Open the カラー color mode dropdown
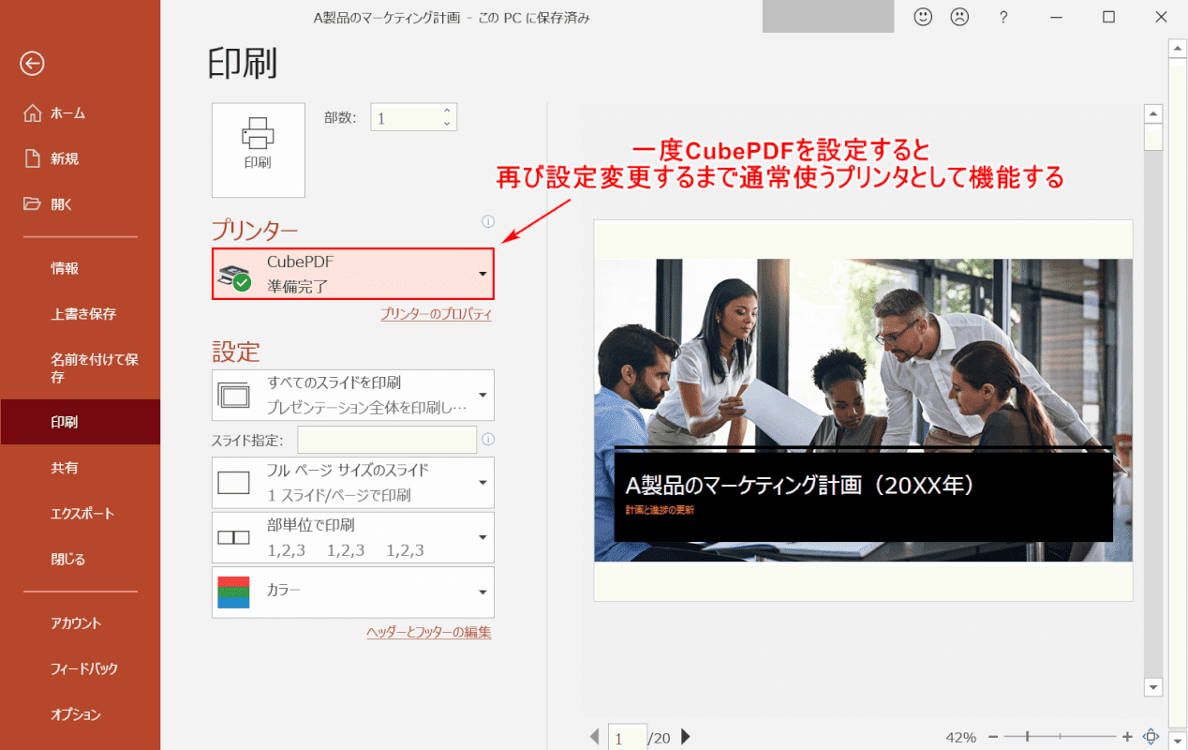This screenshot has width=1188, height=750. (353, 592)
